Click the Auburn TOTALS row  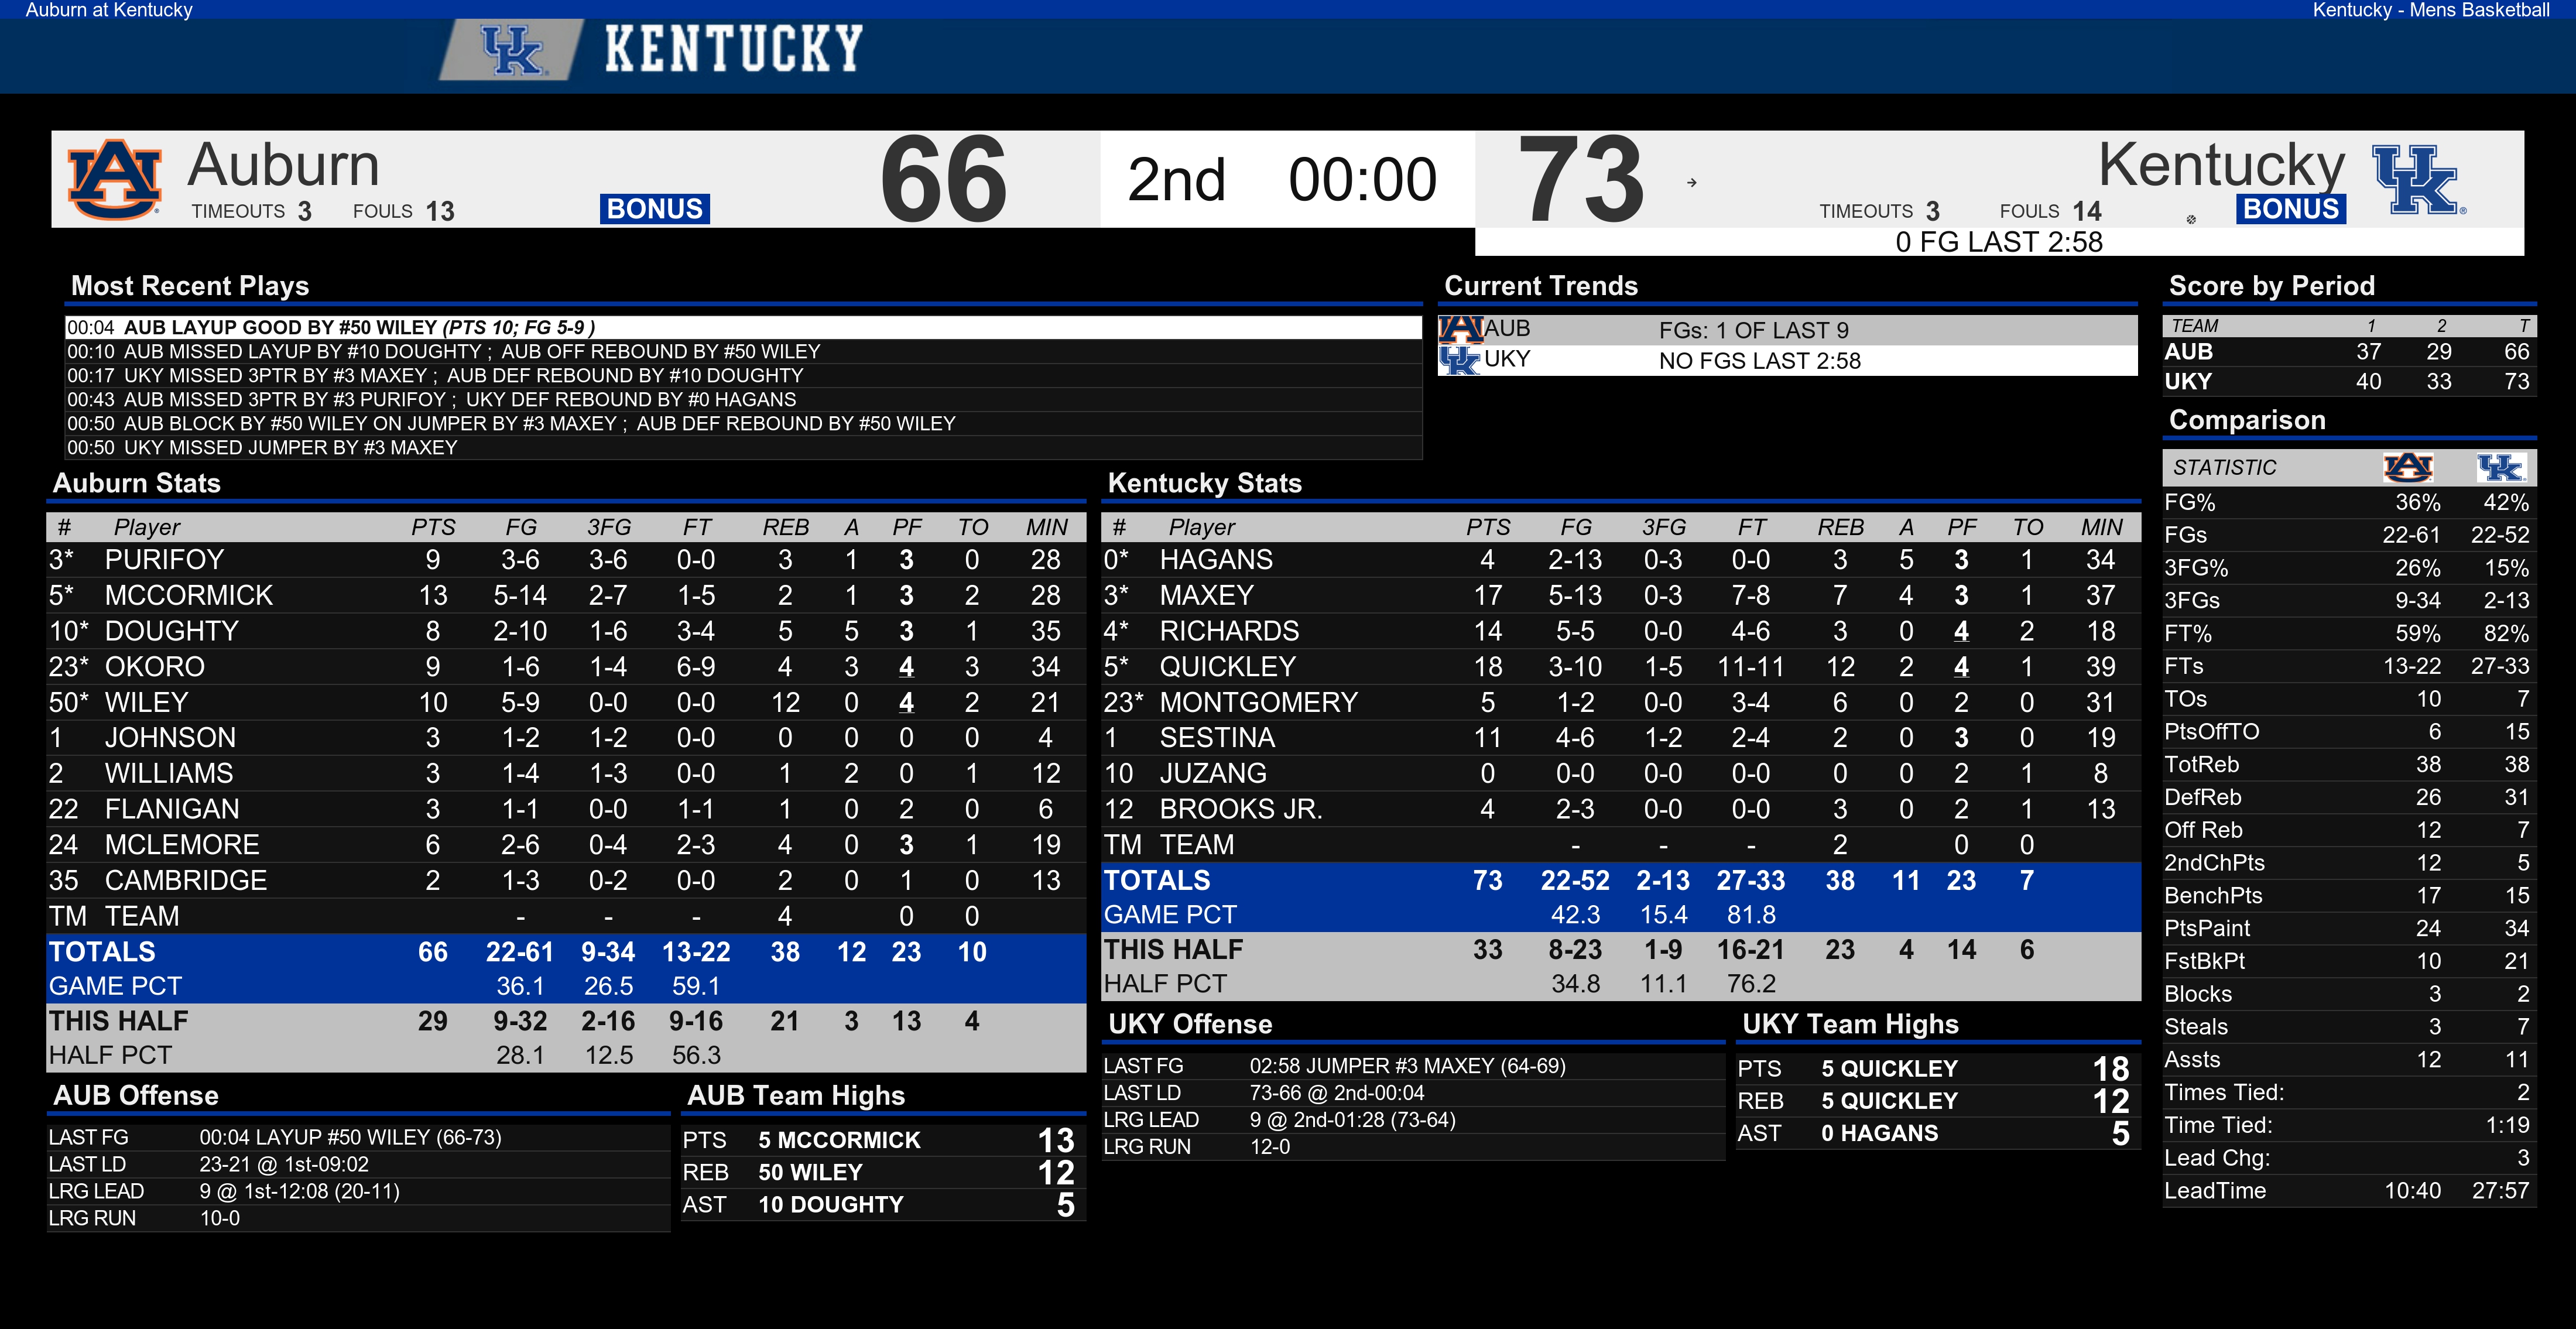click(x=566, y=952)
